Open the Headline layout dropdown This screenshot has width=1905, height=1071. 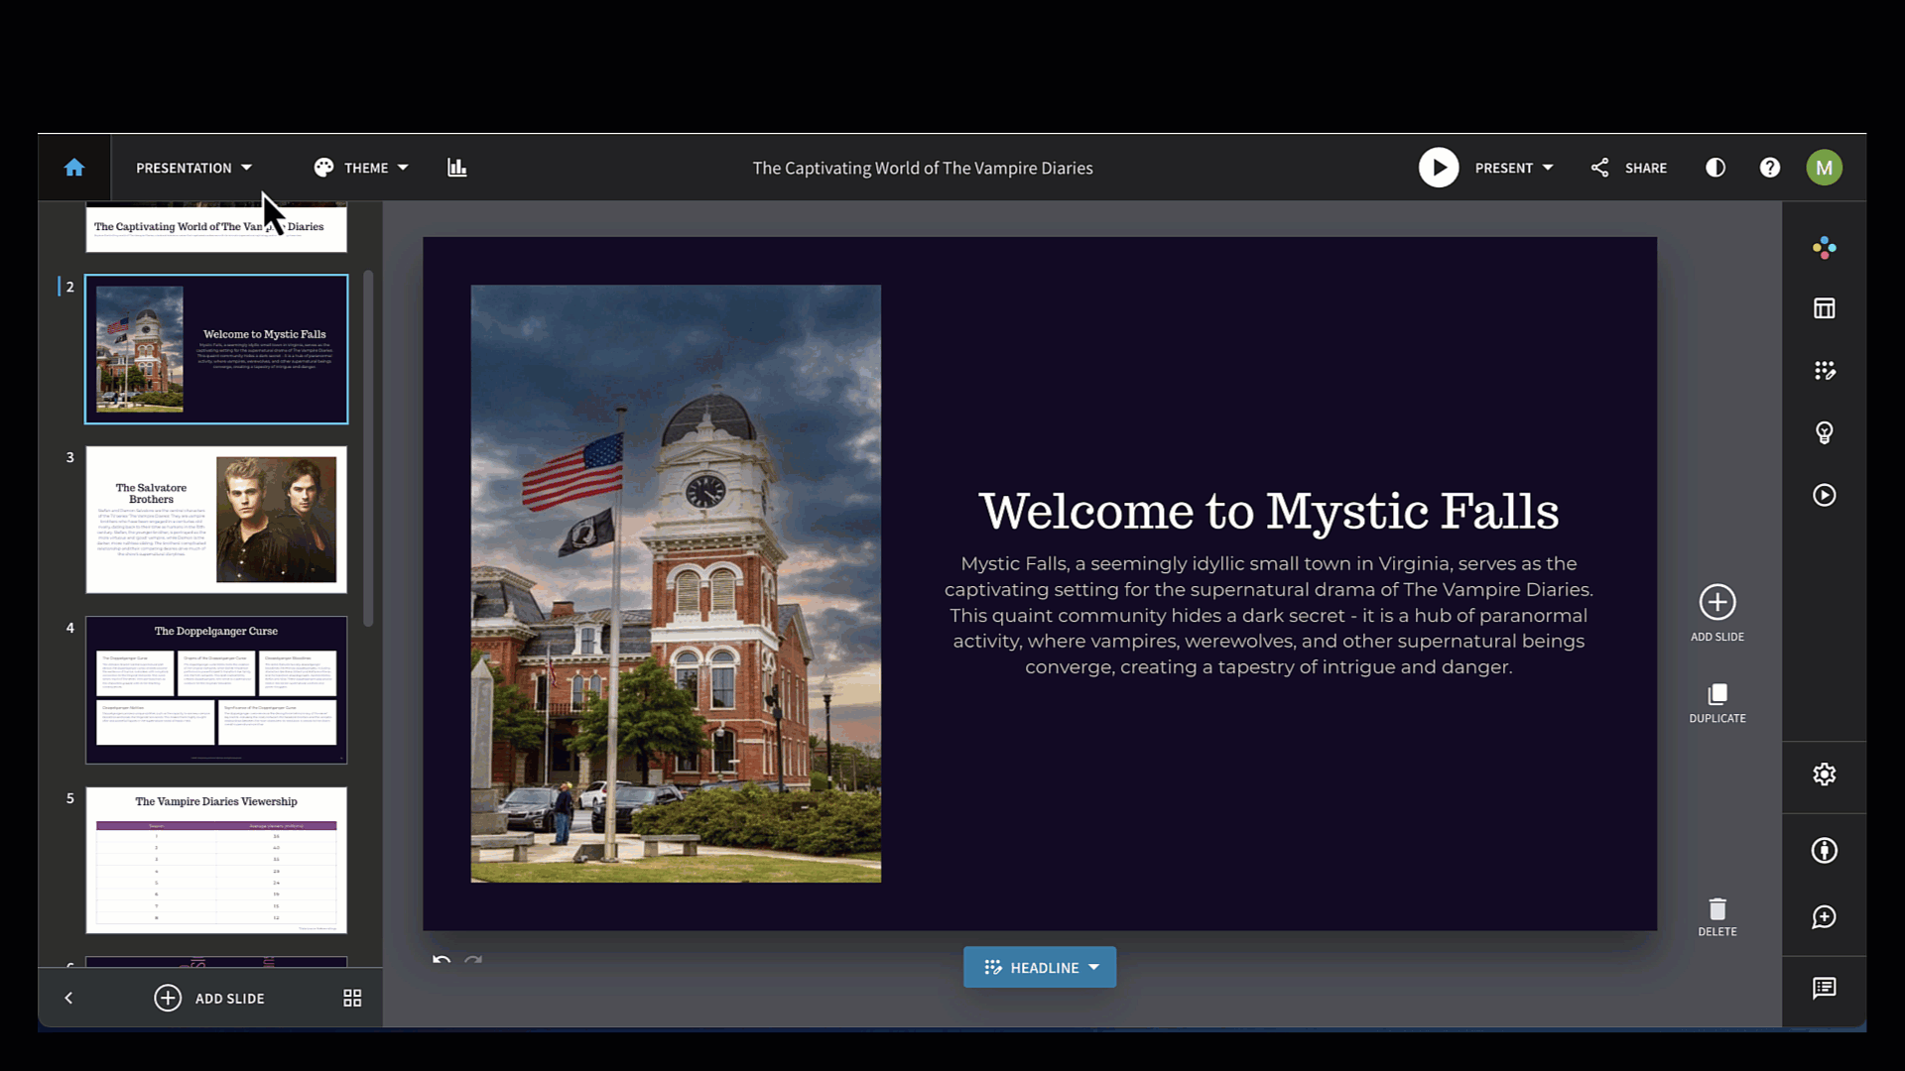pyautogui.click(x=1040, y=967)
